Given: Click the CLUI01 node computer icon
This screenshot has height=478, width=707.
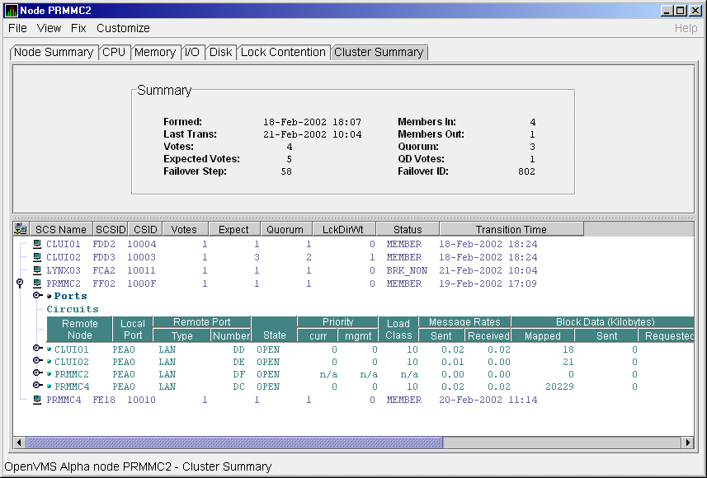Looking at the screenshot, I should (37, 245).
